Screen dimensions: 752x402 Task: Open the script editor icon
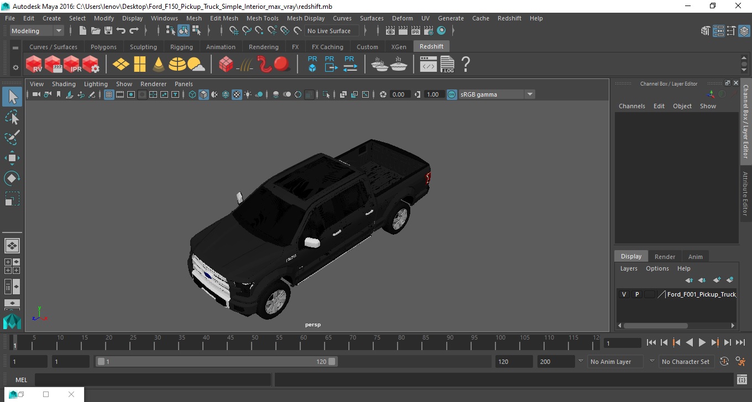742,379
